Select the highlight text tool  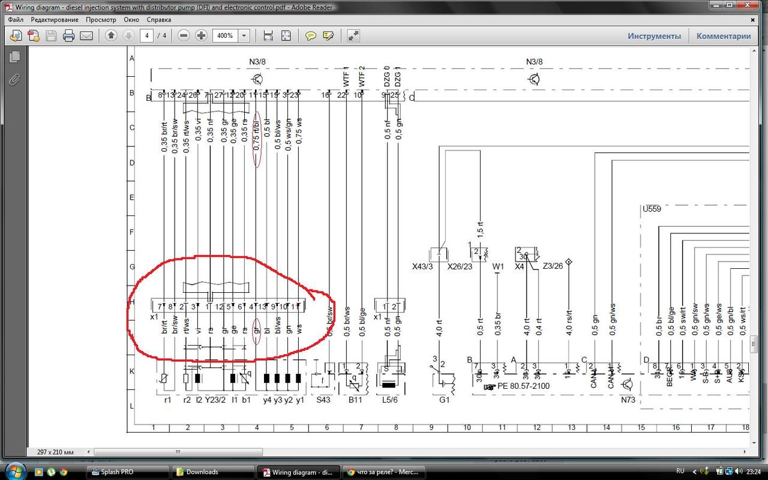(x=328, y=36)
